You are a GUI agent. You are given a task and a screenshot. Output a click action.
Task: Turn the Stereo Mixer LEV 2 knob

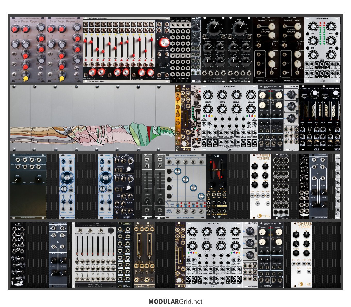331,27
